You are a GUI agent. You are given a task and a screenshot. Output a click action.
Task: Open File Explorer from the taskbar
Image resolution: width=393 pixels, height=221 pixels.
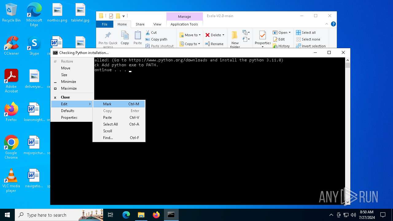[x=141, y=215]
